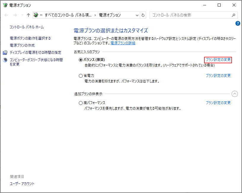242x193 pixels.
Task: Navigate back using the back arrow icon
Action: coord(6,15)
